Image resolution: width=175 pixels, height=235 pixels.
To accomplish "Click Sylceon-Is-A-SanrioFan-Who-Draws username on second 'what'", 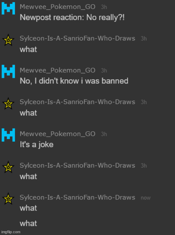I will click(x=77, y=102).
